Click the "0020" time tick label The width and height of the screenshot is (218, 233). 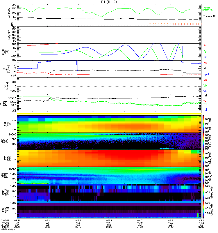click(x=47, y=227)
